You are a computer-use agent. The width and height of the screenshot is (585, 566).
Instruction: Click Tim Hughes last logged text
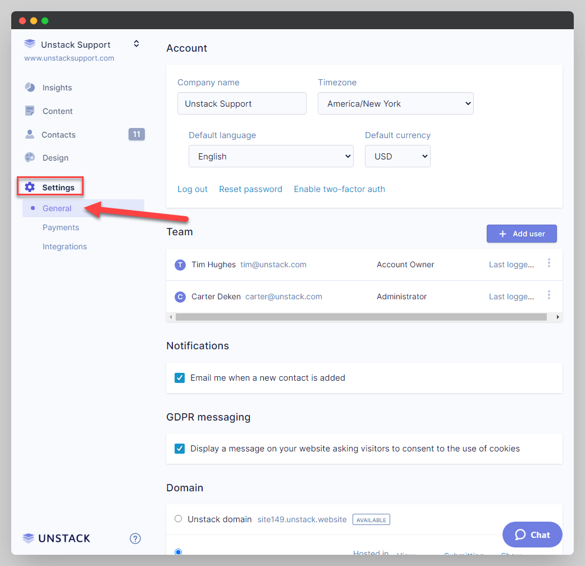point(511,265)
